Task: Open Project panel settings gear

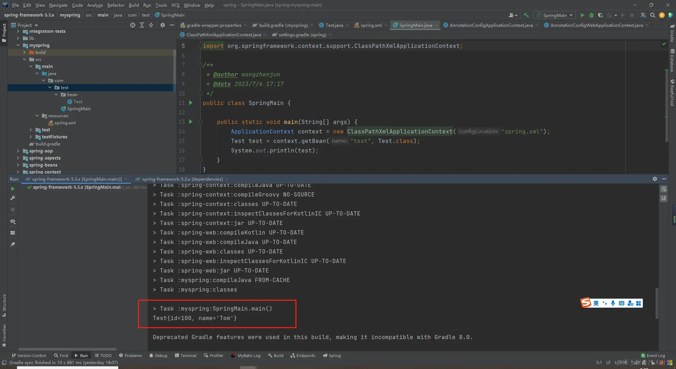Action: (x=162, y=25)
